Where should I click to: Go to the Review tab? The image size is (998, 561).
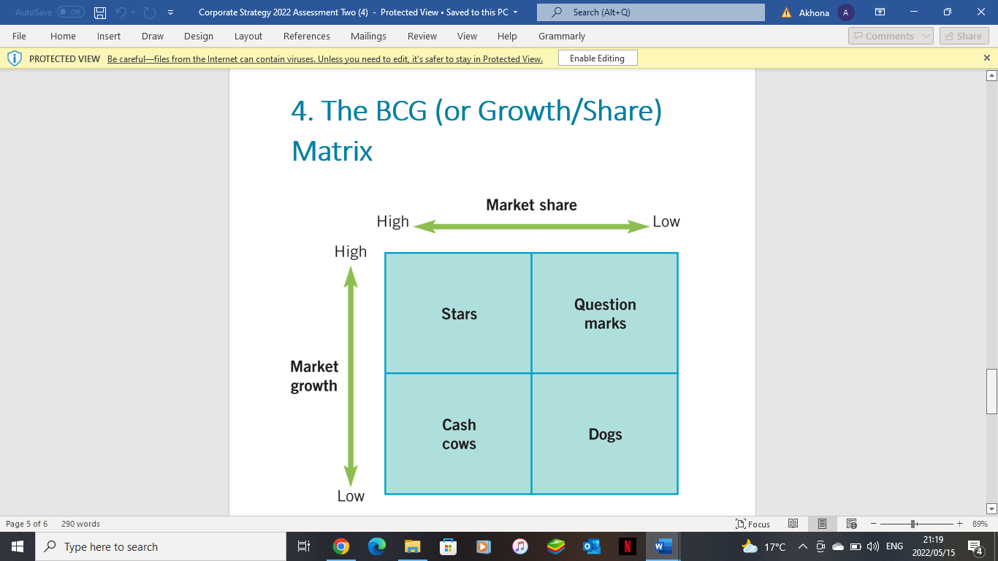point(422,36)
